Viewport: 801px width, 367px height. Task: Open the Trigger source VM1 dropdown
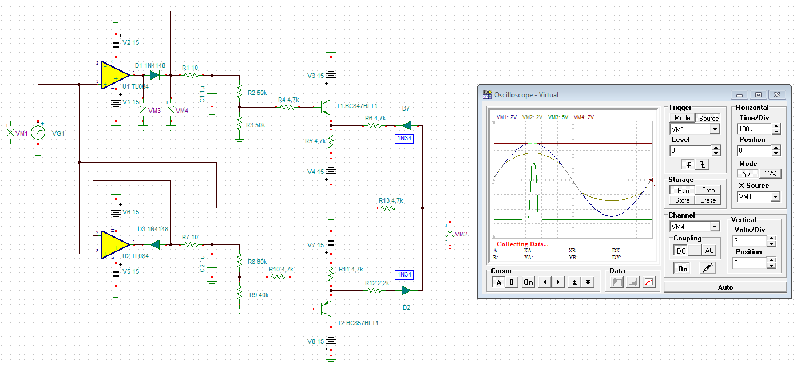pyautogui.click(x=714, y=129)
